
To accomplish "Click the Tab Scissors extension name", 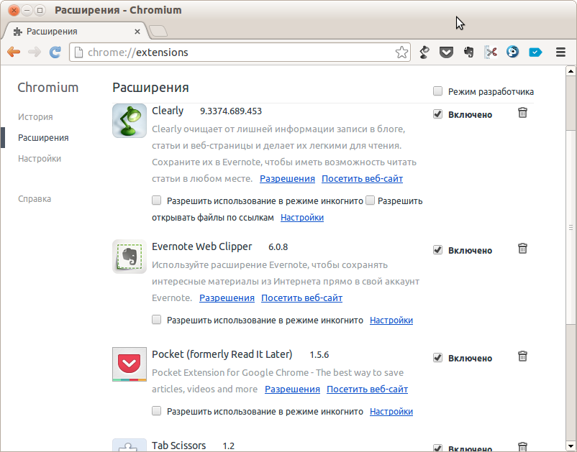I will click(x=179, y=446).
